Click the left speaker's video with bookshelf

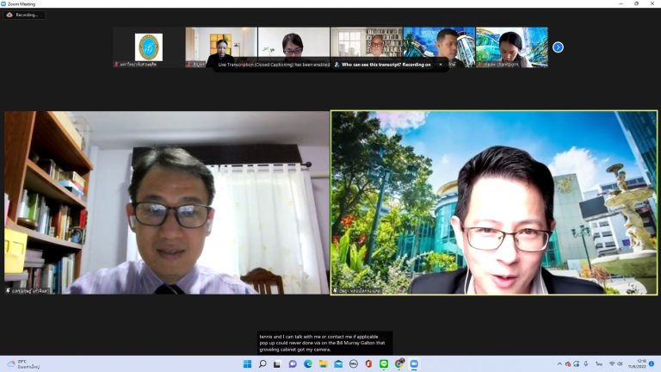coord(166,202)
